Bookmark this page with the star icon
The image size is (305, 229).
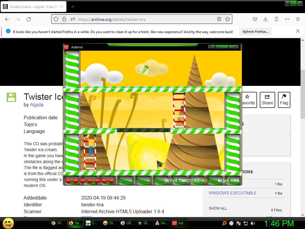(228, 19)
